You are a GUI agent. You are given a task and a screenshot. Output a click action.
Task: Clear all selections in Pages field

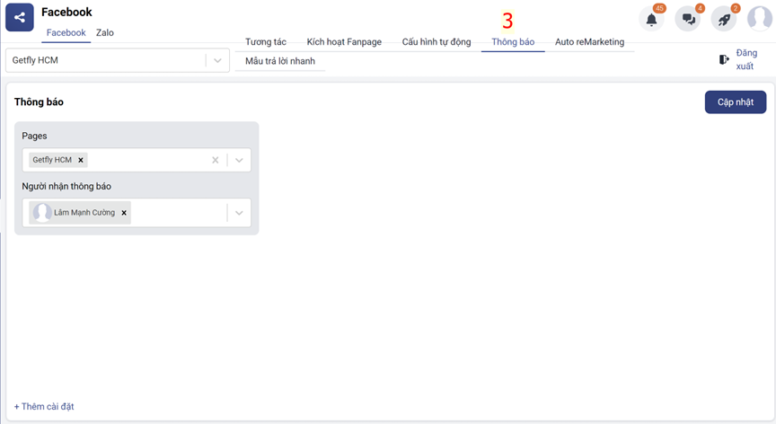coord(215,160)
